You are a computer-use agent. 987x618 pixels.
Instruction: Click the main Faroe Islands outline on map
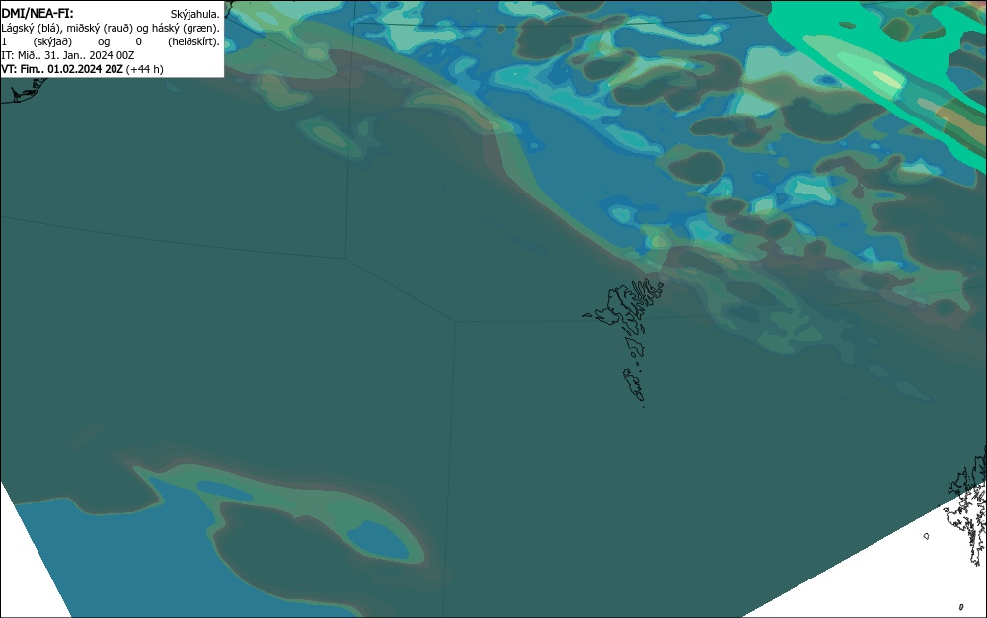click(625, 312)
